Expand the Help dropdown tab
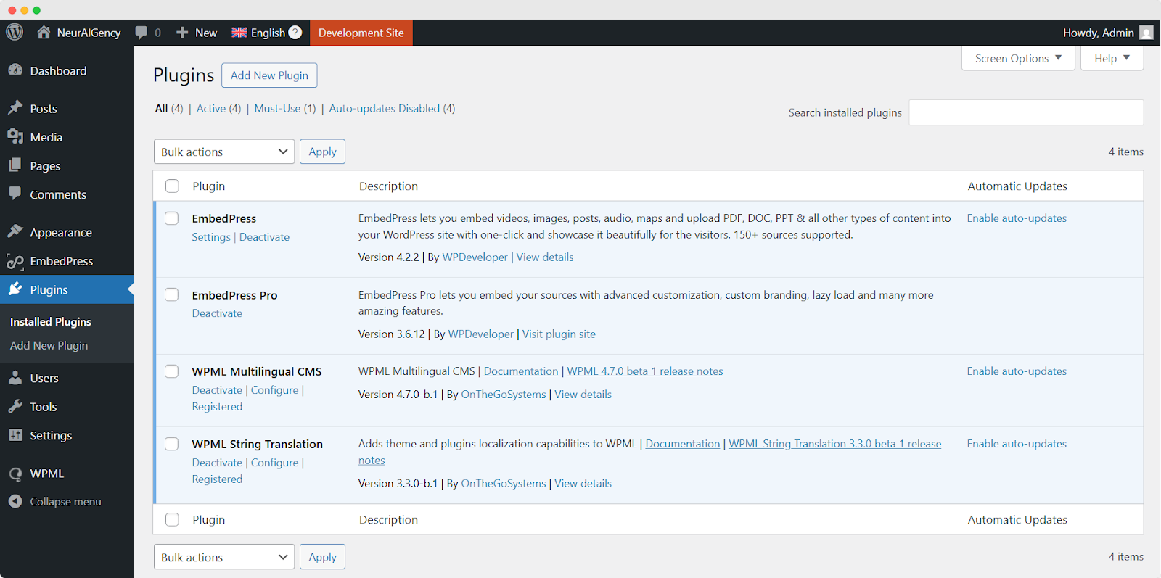The height and width of the screenshot is (578, 1161). click(x=1112, y=58)
